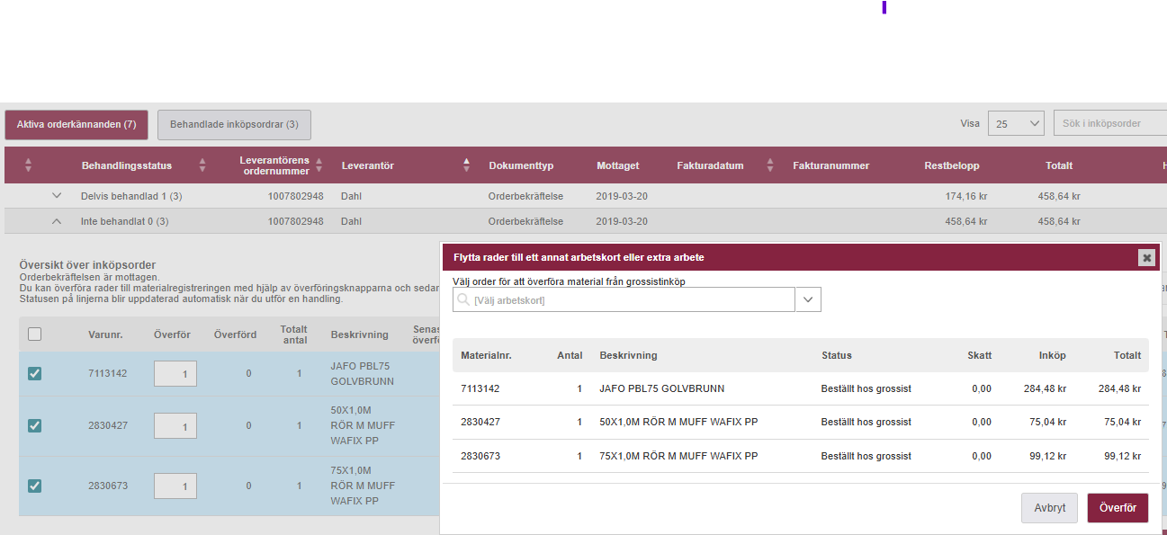Click the first column sort arrows
The image size is (1167, 535).
28,165
